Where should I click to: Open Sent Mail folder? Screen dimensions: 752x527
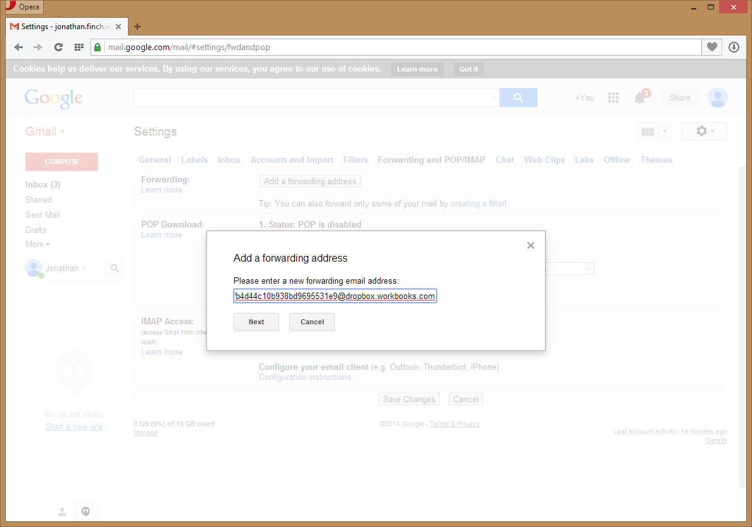(x=42, y=215)
